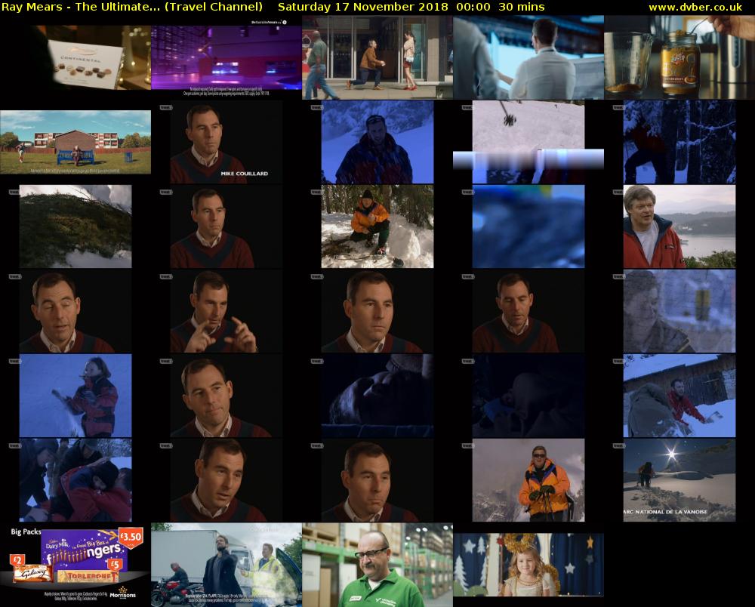Open the Parc National de la Vanoise frame

(x=679, y=480)
